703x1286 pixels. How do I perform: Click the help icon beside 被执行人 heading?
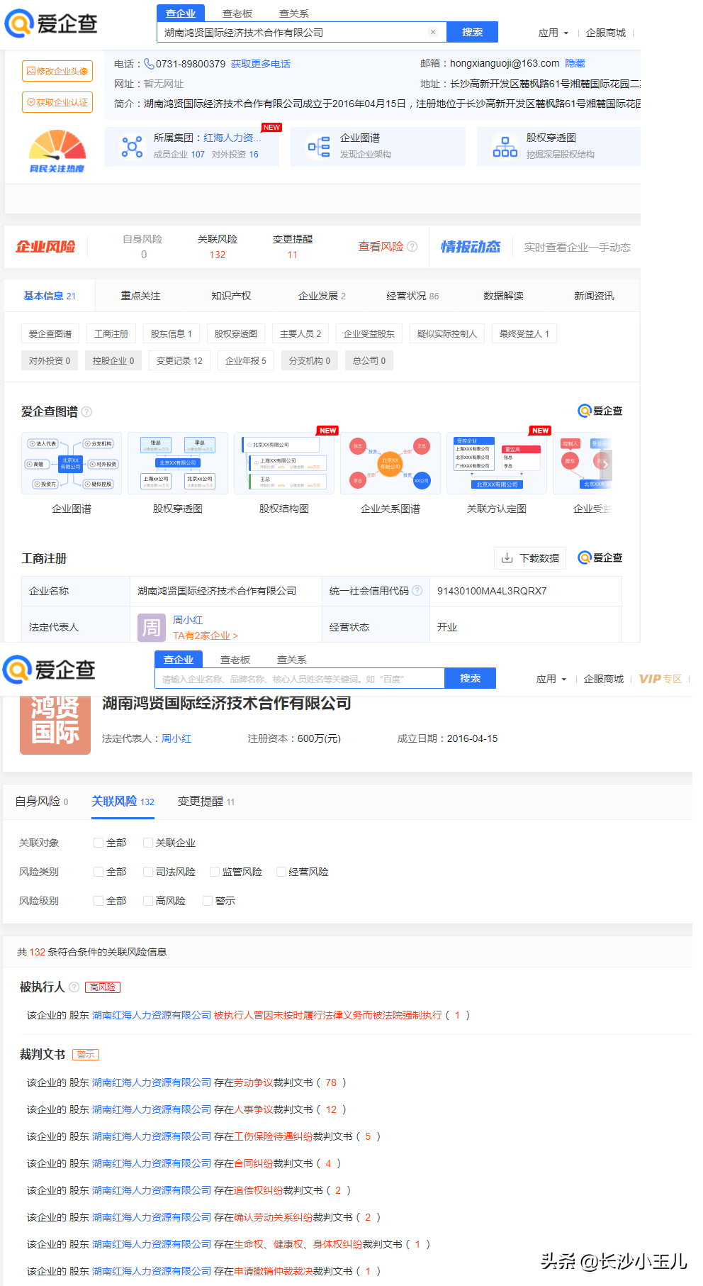74,987
